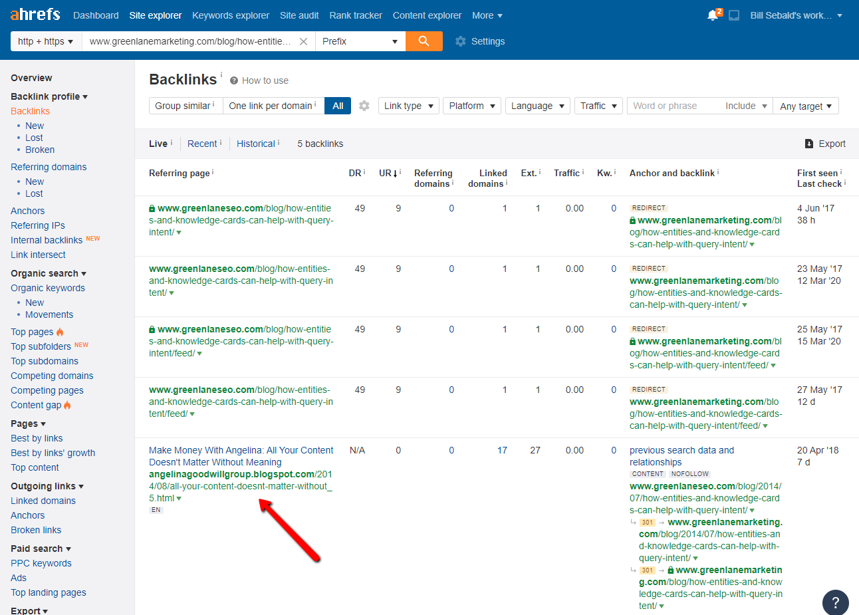Switch to the Historical backlinks tab
859x615 pixels.
[256, 144]
